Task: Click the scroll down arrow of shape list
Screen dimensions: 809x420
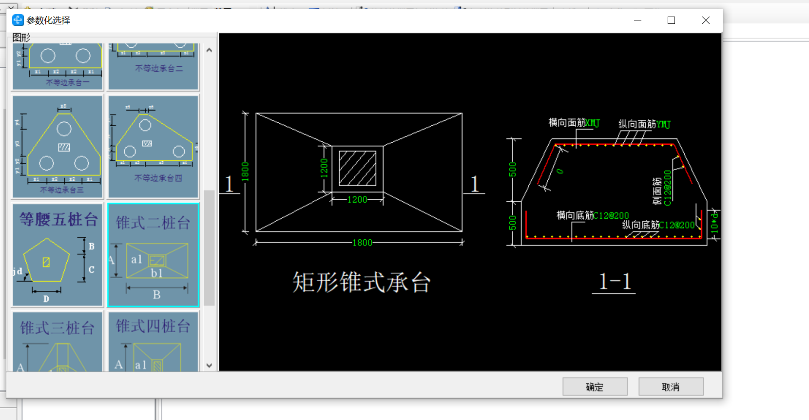Action: pyautogui.click(x=209, y=365)
